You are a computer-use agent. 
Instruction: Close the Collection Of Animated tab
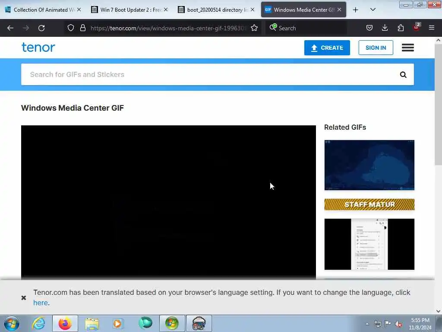tap(79, 10)
